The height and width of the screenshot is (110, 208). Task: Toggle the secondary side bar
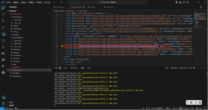tap(184, 2)
